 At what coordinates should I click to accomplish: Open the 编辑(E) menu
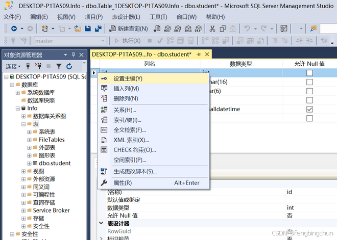coord(39,17)
